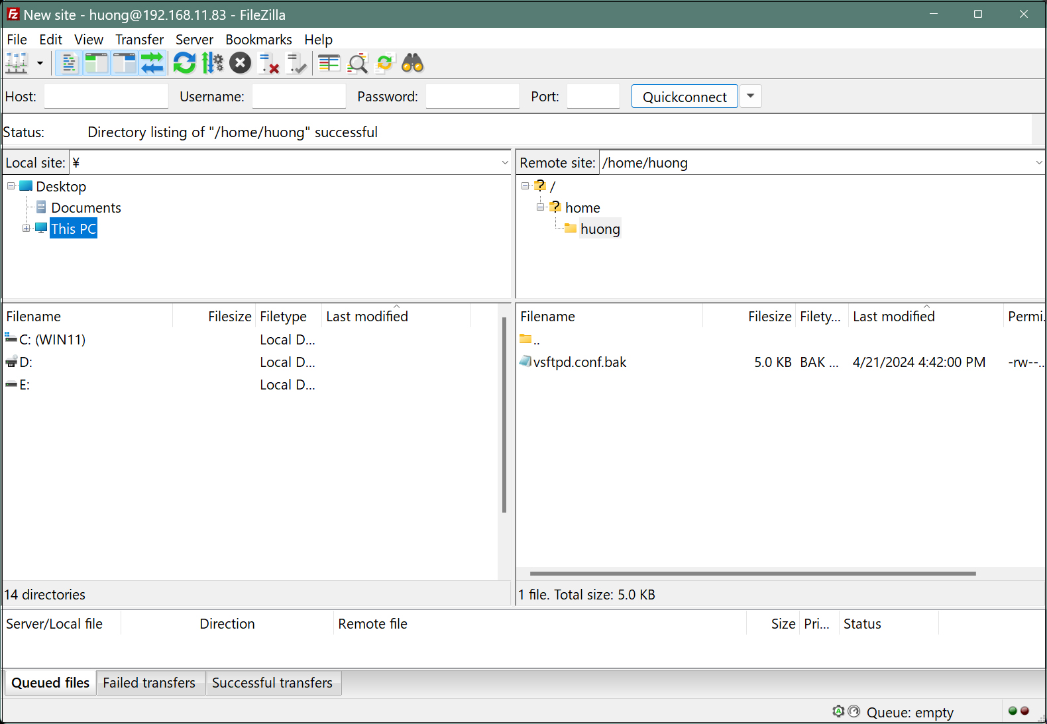
Task: Switch to Queued files tab
Action: [x=50, y=683]
